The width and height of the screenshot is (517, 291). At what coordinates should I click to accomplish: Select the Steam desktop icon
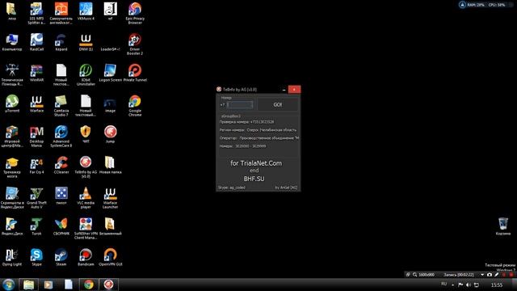coord(61,257)
